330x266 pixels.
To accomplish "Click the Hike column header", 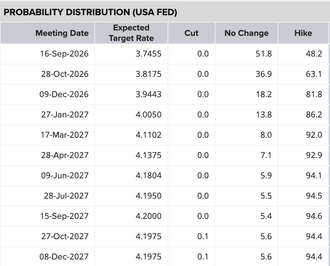I will pos(303,33).
